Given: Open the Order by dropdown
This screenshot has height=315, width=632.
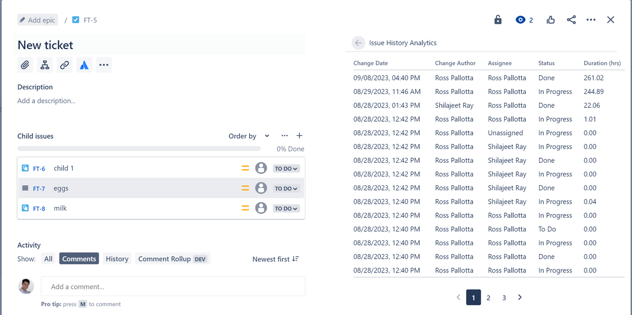Looking at the screenshot, I should pyautogui.click(x=249, y=136).
